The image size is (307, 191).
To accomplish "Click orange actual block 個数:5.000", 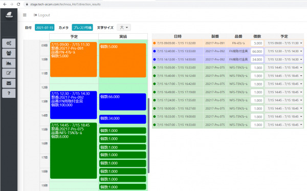I will 123,60.
